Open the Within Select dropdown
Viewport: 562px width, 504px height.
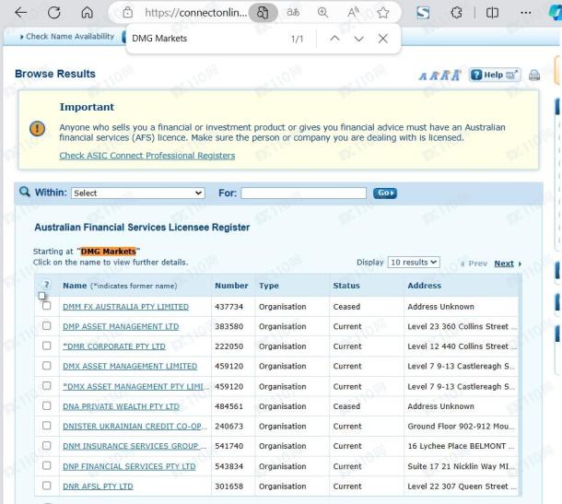(138, 193)
